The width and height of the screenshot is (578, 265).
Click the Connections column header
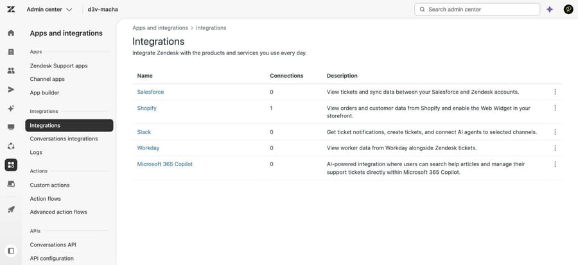(286, 76)
